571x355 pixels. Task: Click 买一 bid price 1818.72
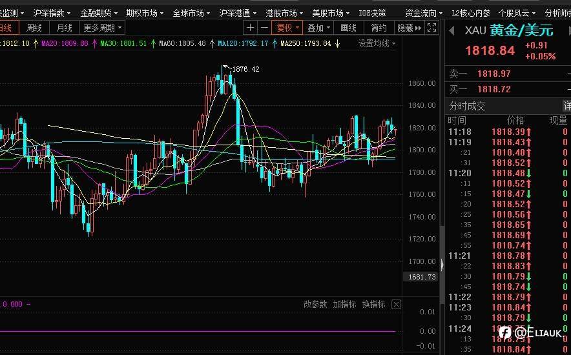tap(493, 89)
